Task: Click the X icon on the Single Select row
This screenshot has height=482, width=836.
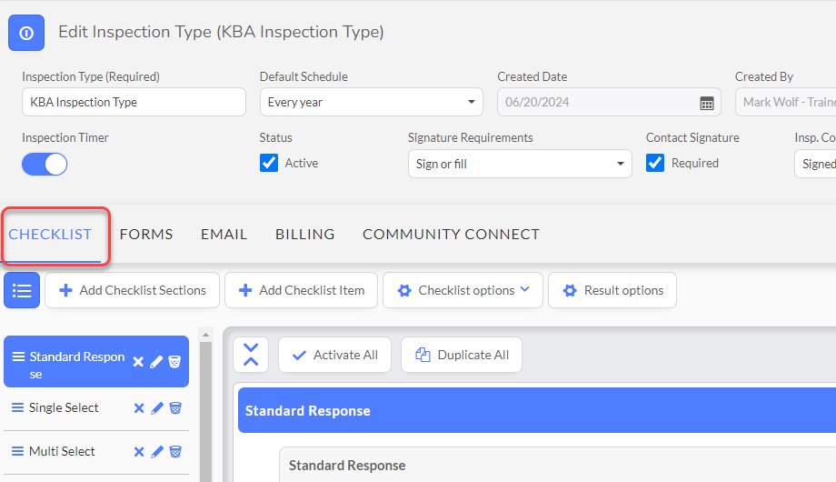Action: tap(139, 408)
